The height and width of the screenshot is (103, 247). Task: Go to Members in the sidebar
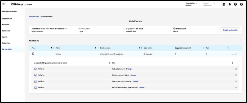[x=6, y=24]
